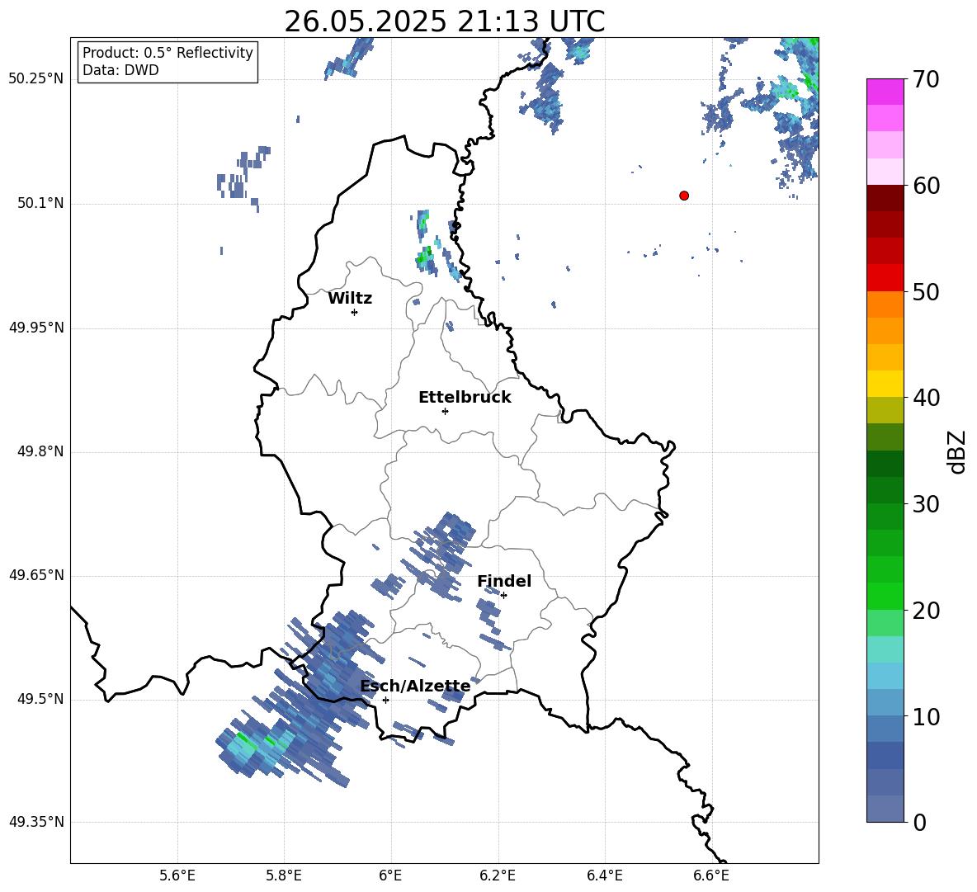The height and width of the screenshot is (892, 977).
Task: Click the 60 tick on the colorbar
Action: pyautogui.click(x=926, y=186)
